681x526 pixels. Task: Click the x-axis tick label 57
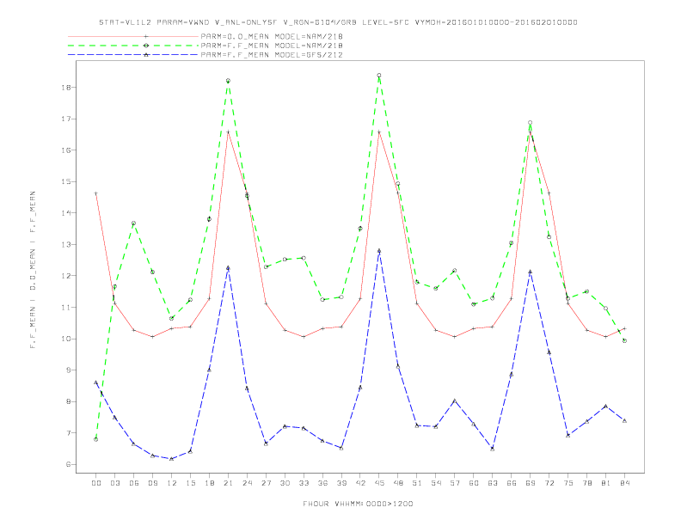455,483
